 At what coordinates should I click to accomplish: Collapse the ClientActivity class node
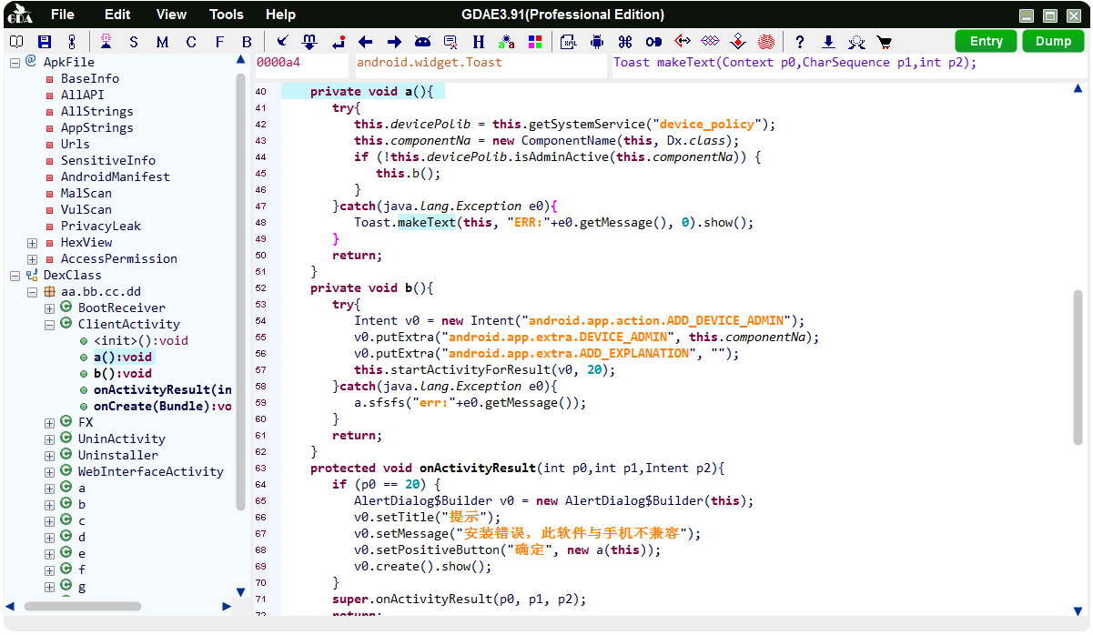point(49,324)
